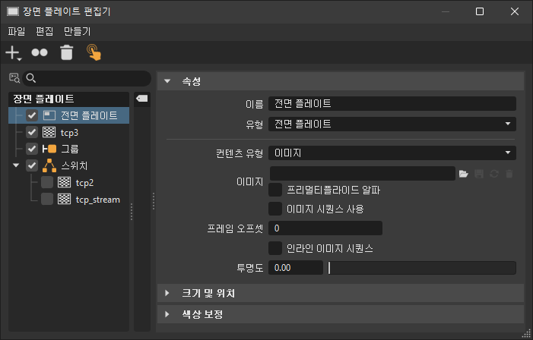Click the save image disk icon
This screenshot has width=533, height=340.
[x=479, y=174]
